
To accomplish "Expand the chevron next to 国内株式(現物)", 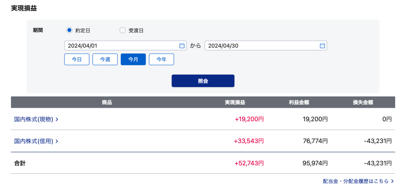I will click(x=57, y=119).
